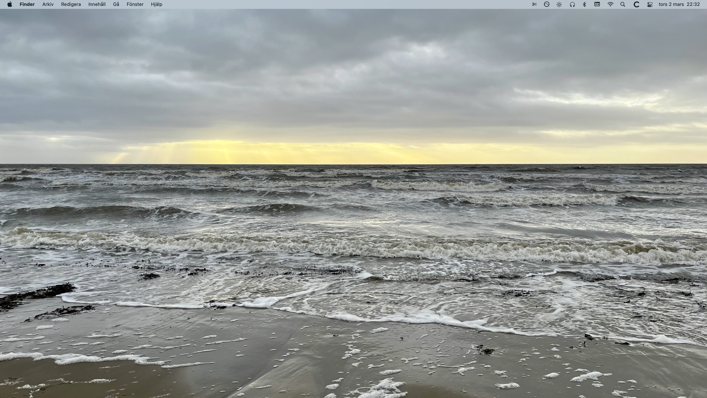Open the Arkiv menu
707x398 pixels.
pos(48,4)
